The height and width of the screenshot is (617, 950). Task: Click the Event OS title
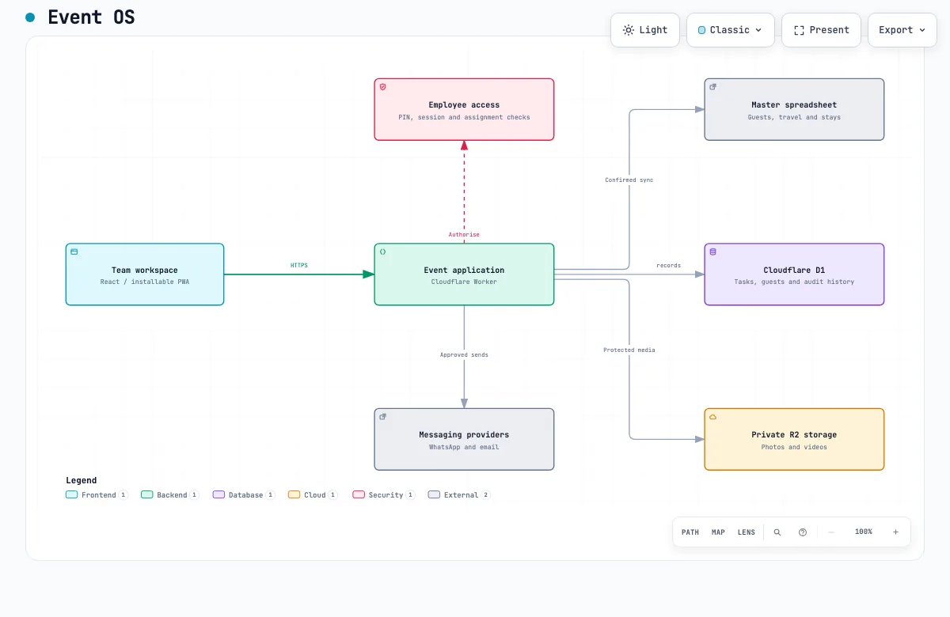point(91,17)
